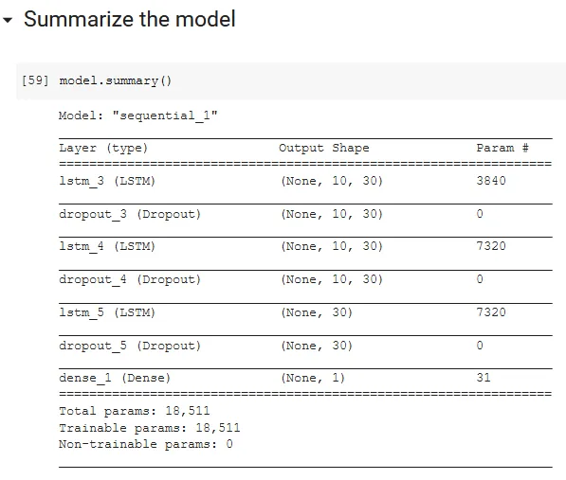Click the Output Shape column header
Screen dimensions: 566x480
[x=324, y=148]
